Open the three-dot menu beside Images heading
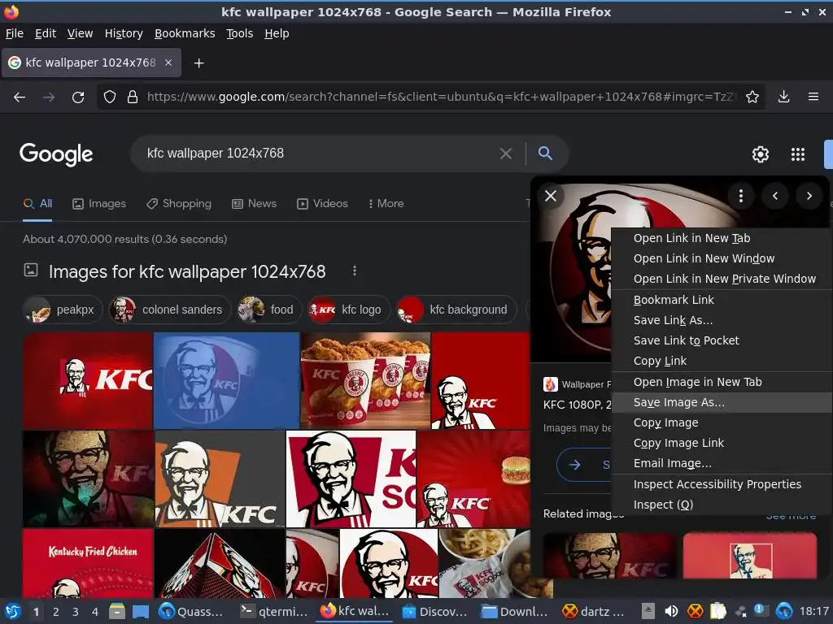833x624 pixels. click(x=355, y=271)
